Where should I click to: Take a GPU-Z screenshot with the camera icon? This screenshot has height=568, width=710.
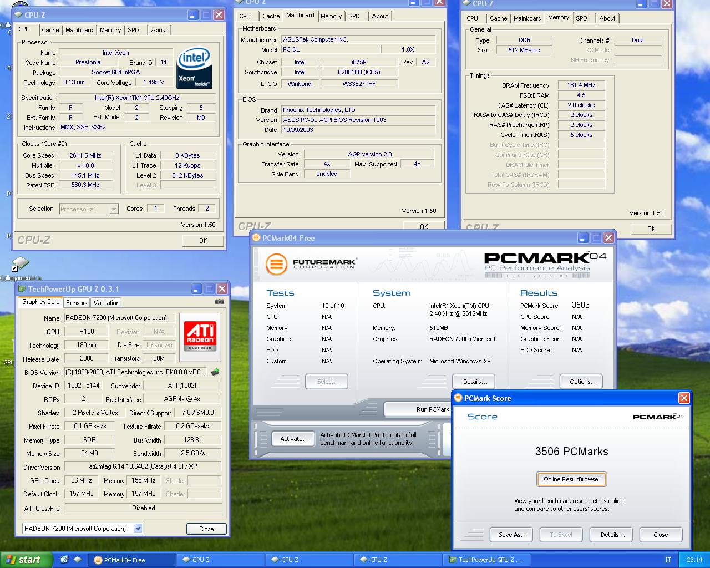click(x=220, y=302)
